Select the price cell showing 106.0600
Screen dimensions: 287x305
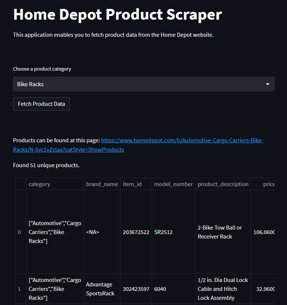coord(263,232)
